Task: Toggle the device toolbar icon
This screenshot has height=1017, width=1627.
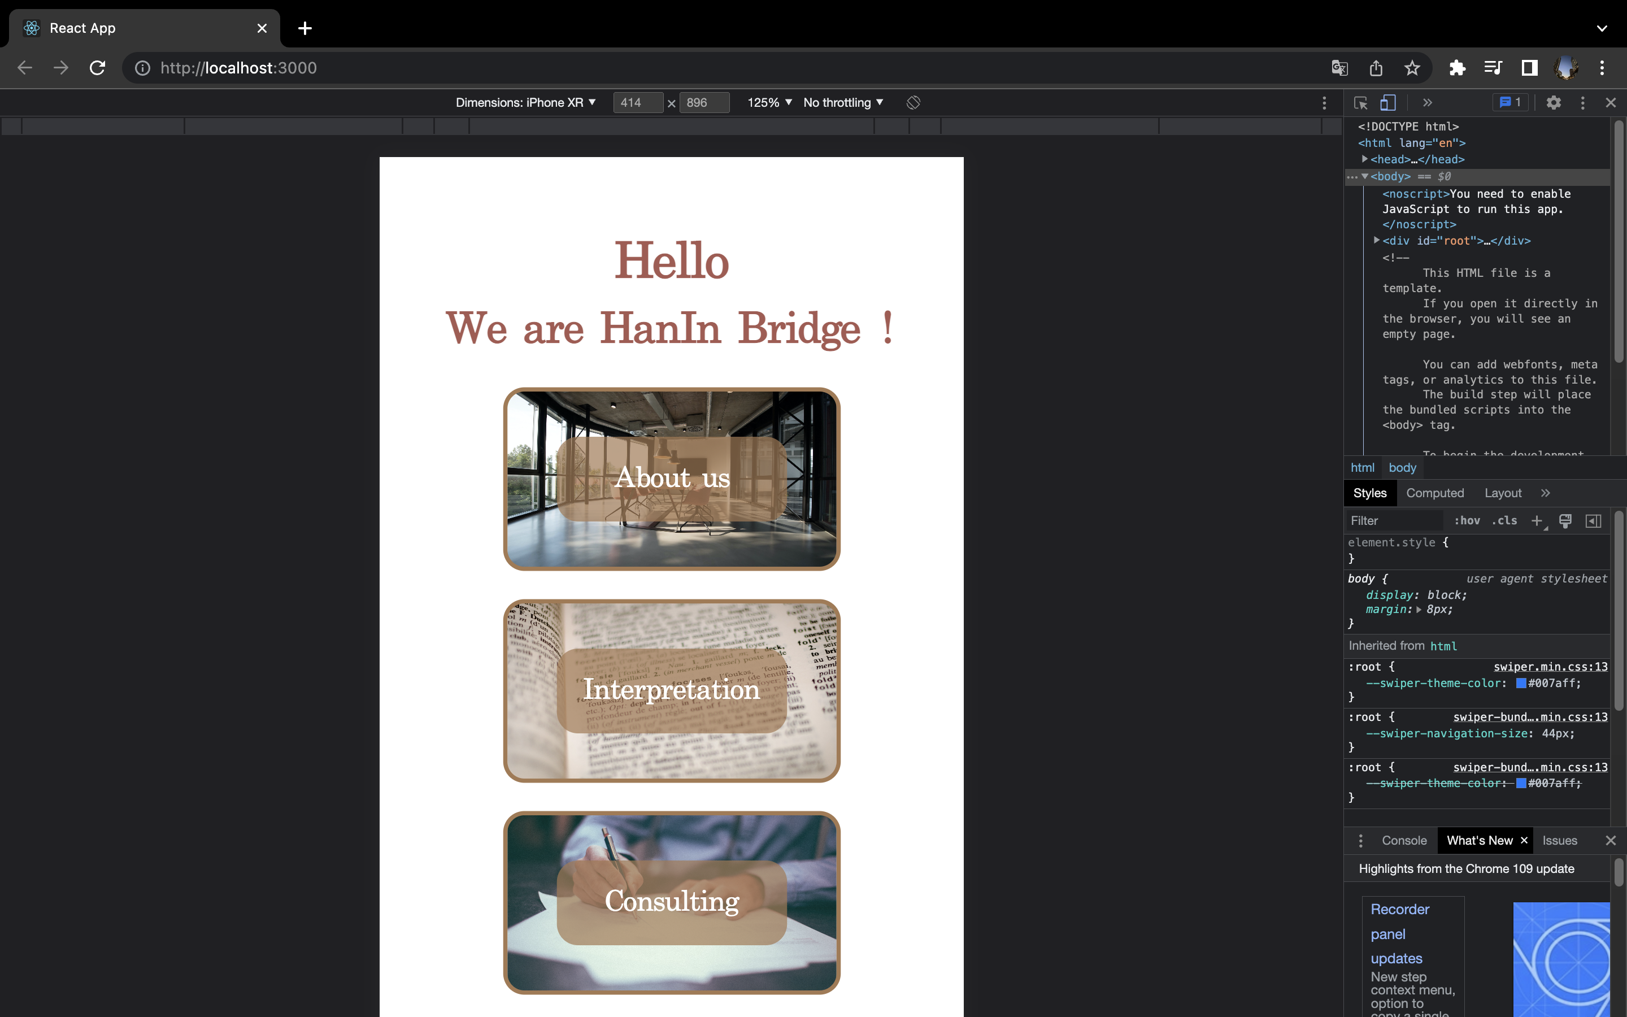Action: tap(1387, 102)
